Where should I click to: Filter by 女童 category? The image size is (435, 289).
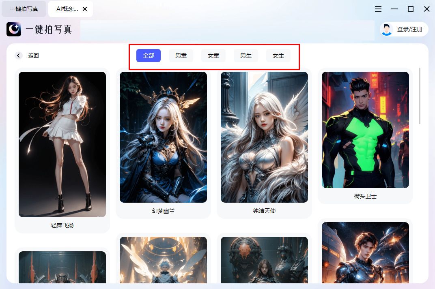point(213,56)
